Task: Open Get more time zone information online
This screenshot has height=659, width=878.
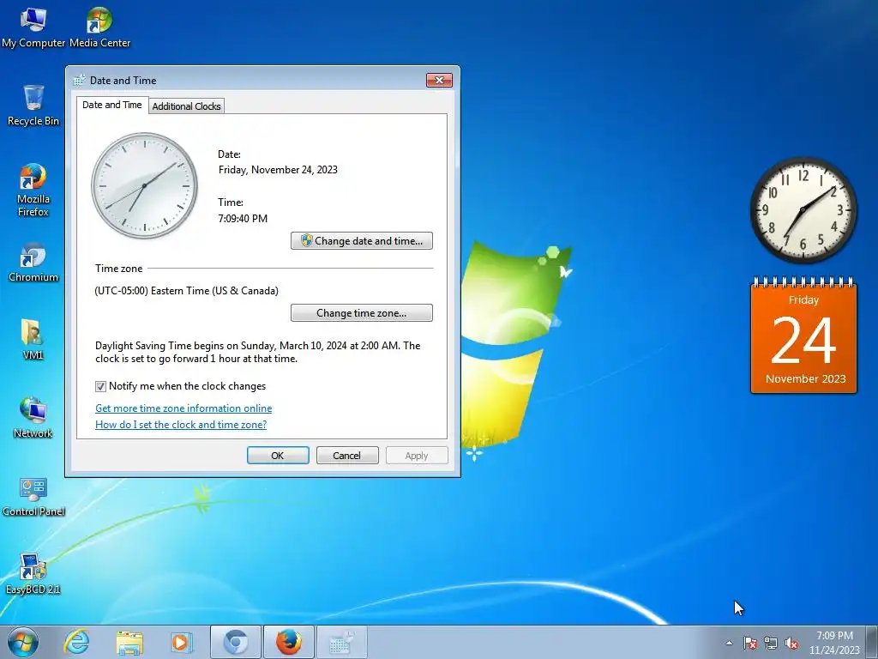Action: click(183, 408)
